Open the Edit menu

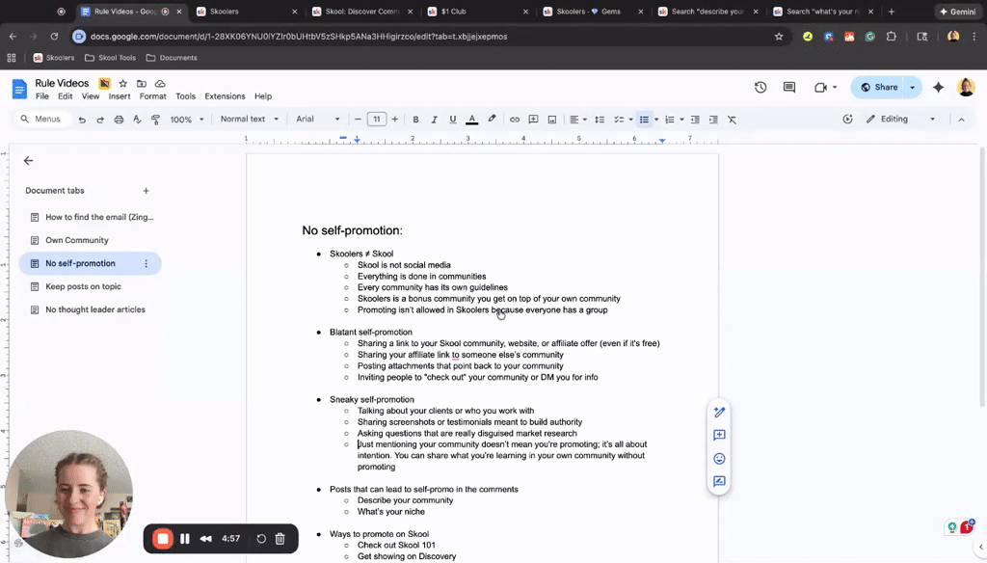click(66, 96)
